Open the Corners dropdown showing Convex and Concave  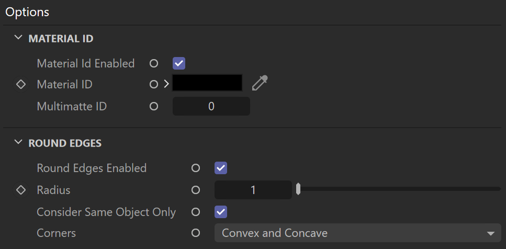click(x=357, y=233)
